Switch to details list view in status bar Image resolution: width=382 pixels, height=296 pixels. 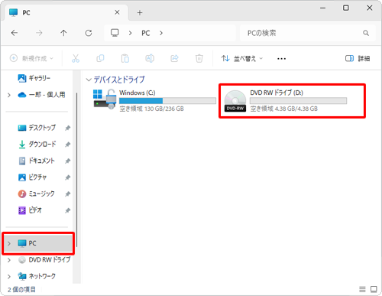click(x=362, y=289)
